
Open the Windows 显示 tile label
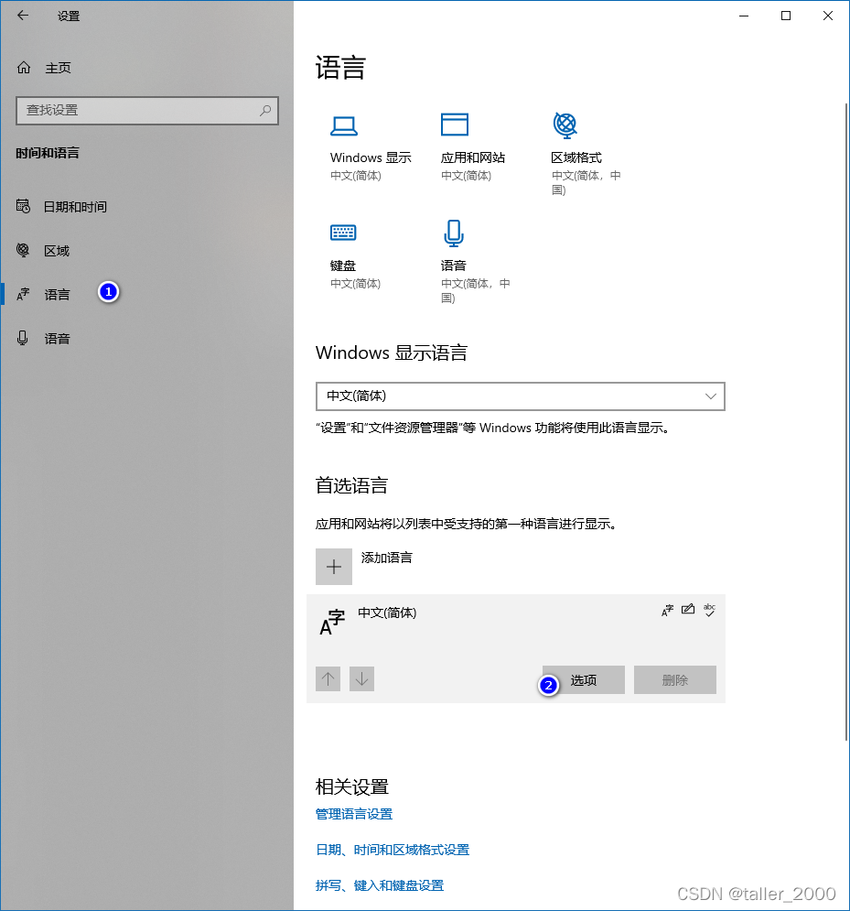(x=371, y=157)
